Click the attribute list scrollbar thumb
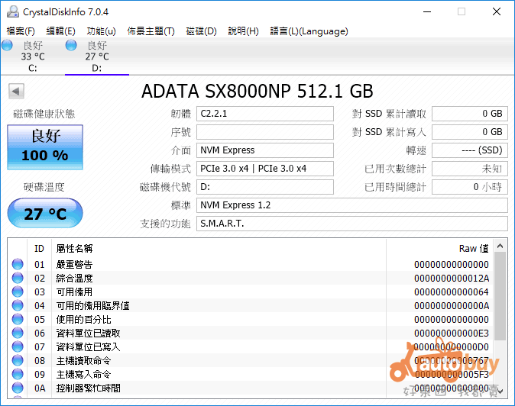 point(500,297)
